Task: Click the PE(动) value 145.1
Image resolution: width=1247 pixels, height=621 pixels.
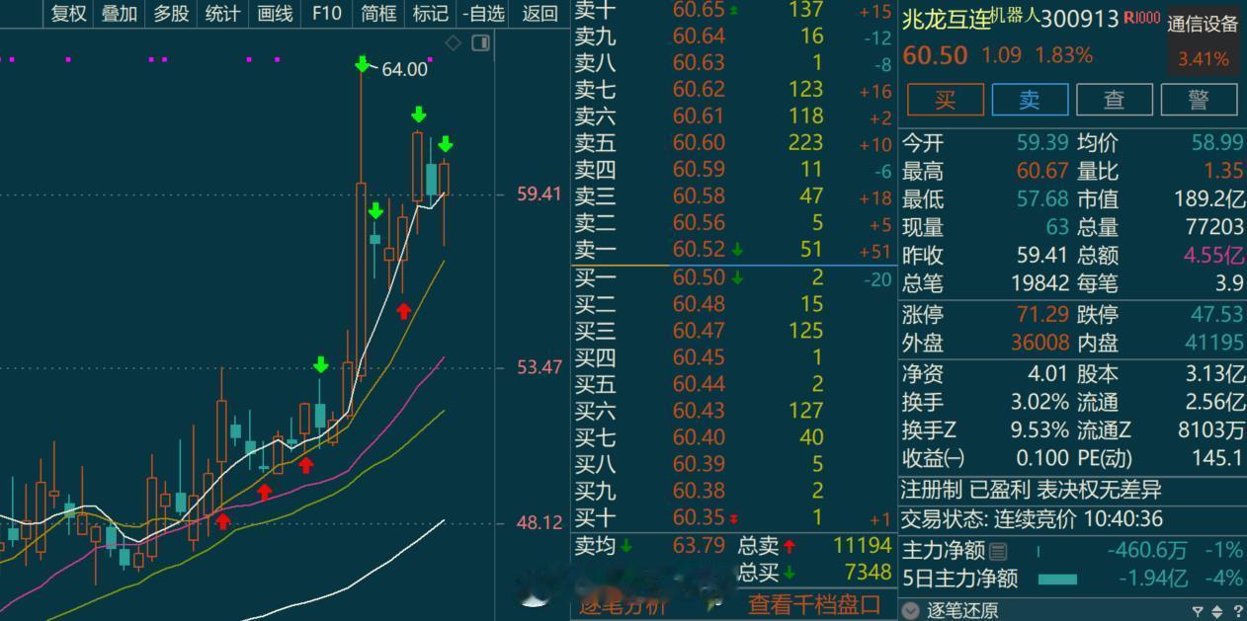Action: point(1217,458)
